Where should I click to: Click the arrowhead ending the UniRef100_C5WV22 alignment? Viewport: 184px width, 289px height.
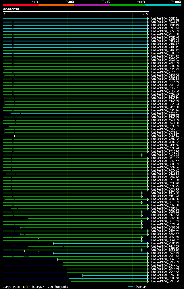[142, 212]
